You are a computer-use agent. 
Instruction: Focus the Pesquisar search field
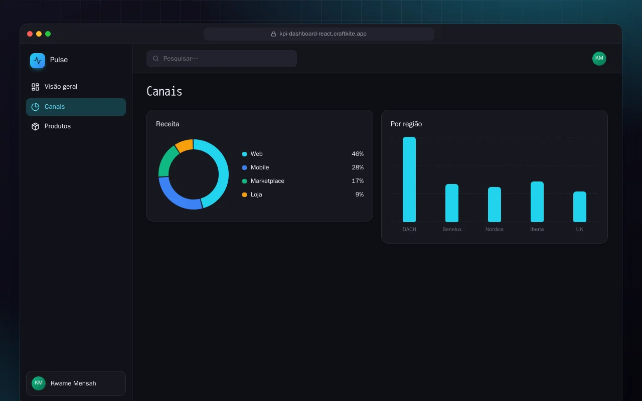click(222, 59)
